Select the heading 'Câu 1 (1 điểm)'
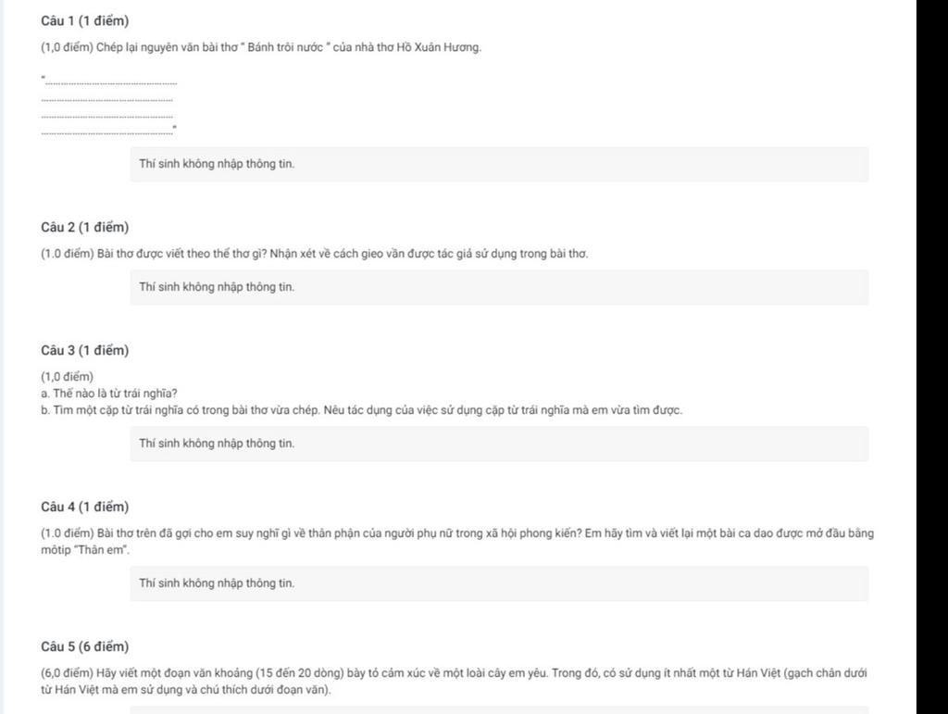 click(84, 21)
